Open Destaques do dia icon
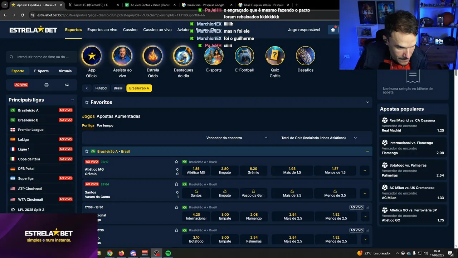The image size is (458, 258). pos(183,56)
